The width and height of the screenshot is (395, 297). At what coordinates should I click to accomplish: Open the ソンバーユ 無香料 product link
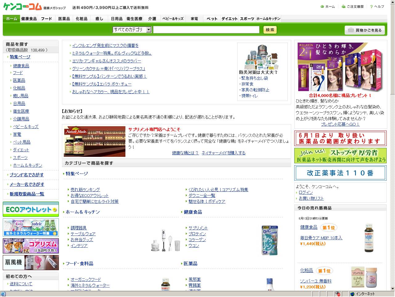(316, 281)
